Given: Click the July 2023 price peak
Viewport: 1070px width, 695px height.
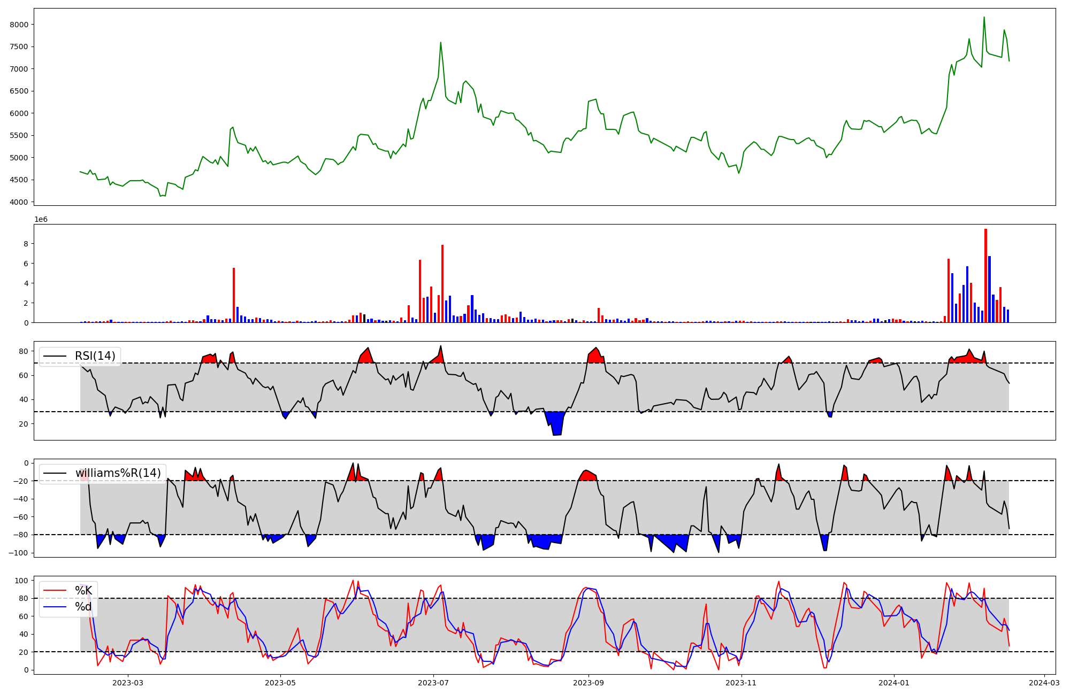Looking at the screenshot, I should [440, 43].
